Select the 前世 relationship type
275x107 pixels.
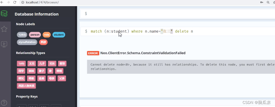coord(62,64)
